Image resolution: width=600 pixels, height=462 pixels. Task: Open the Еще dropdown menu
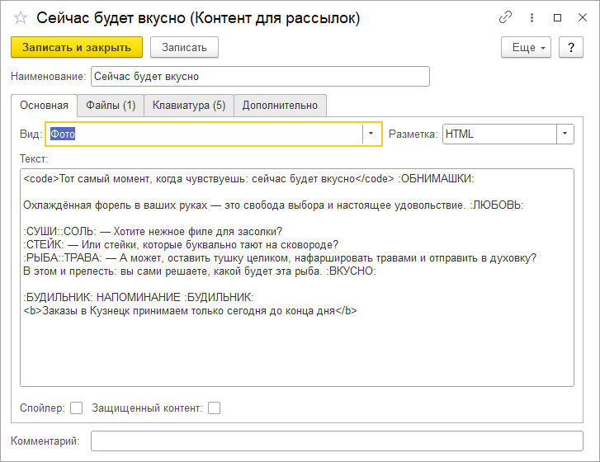[526, 47]
